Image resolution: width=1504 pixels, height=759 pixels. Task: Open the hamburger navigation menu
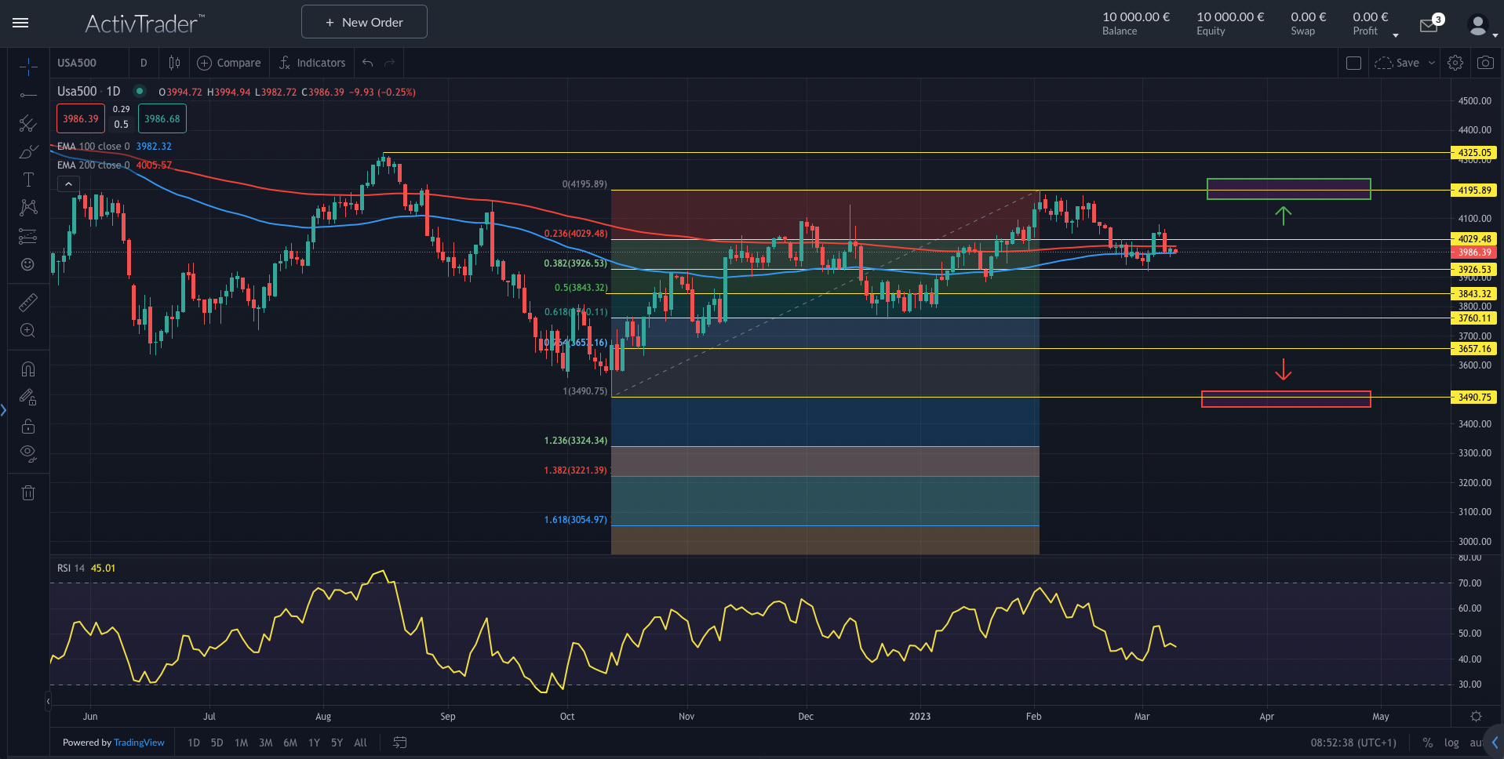pos(20,23)
